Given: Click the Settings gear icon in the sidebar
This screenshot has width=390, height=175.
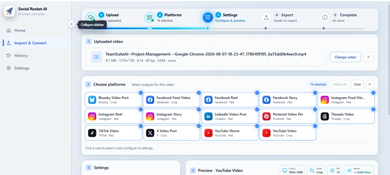Looking at the screenshot, I should coord(9,68).
